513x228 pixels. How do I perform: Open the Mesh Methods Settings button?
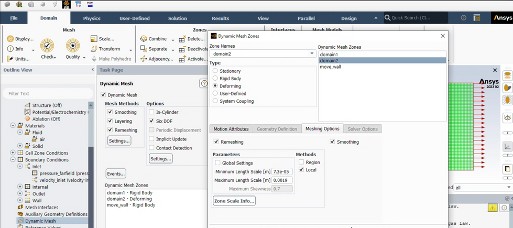[x=119, y=142]
